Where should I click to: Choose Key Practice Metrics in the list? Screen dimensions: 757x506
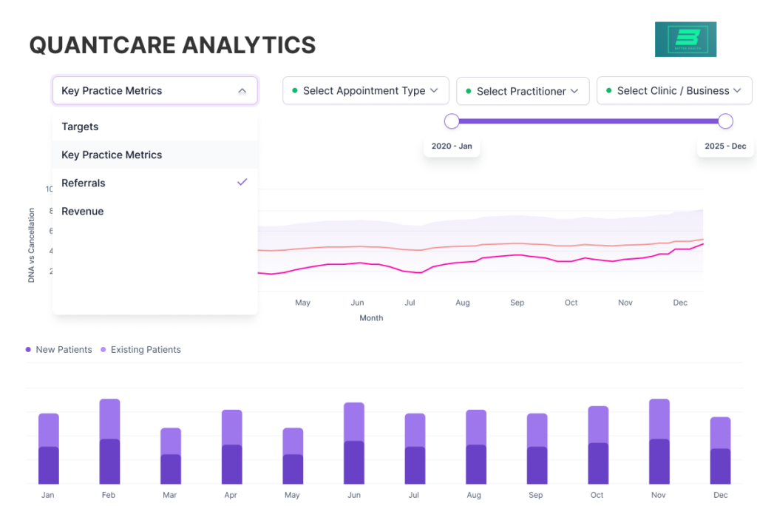pos(155,155)
